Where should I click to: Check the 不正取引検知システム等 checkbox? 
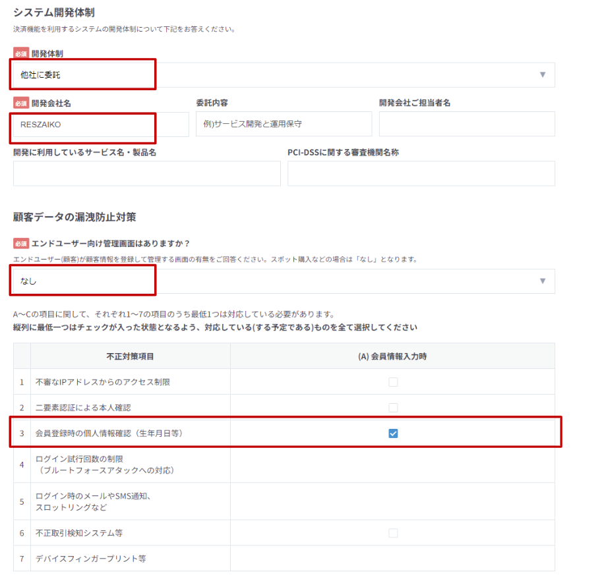tap(393, 533)
